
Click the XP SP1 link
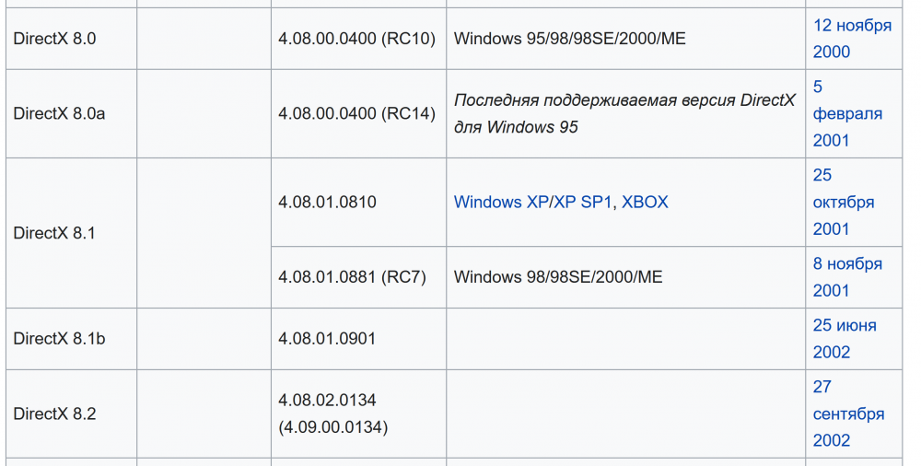[x=583, y=202]
